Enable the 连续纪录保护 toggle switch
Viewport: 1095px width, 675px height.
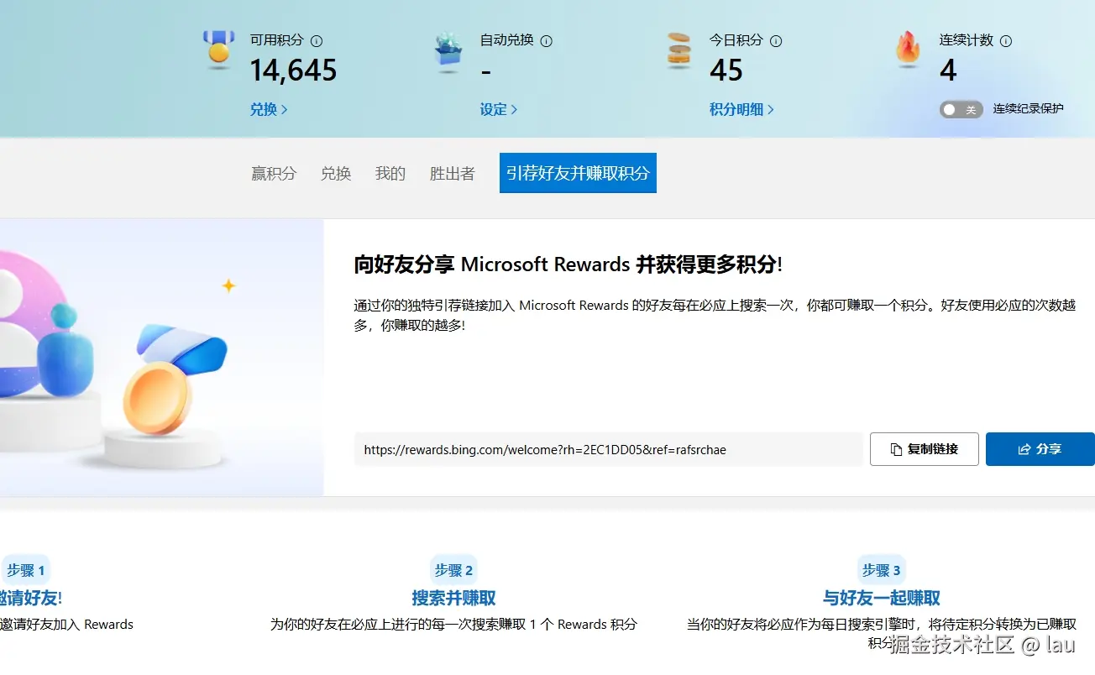click(960, 109)
